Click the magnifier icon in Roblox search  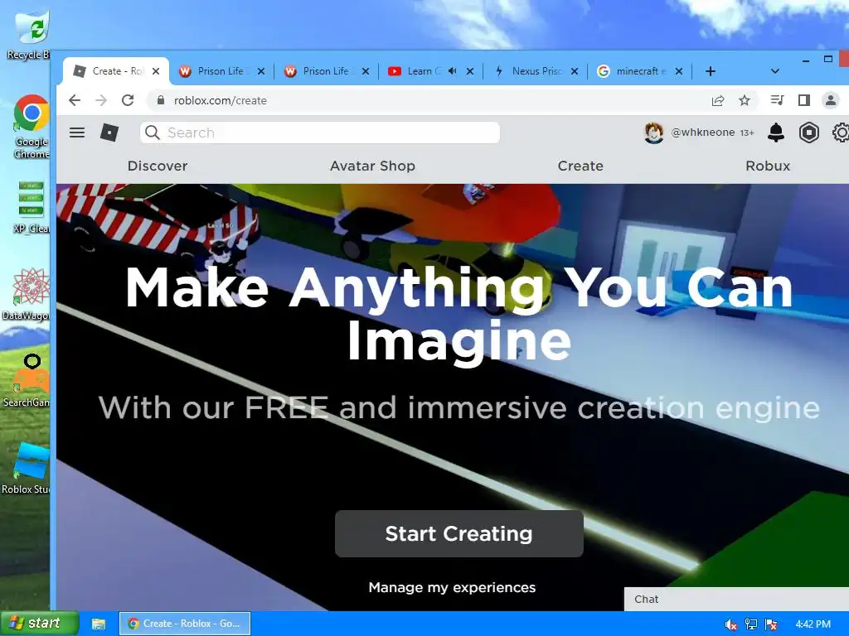(153, 132)
